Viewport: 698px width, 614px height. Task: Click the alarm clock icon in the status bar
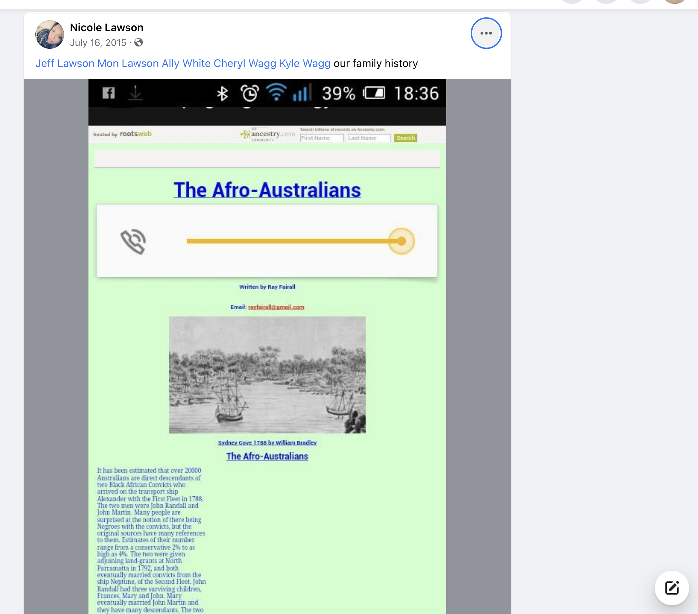pyautogui.click(x=249, y=93)
